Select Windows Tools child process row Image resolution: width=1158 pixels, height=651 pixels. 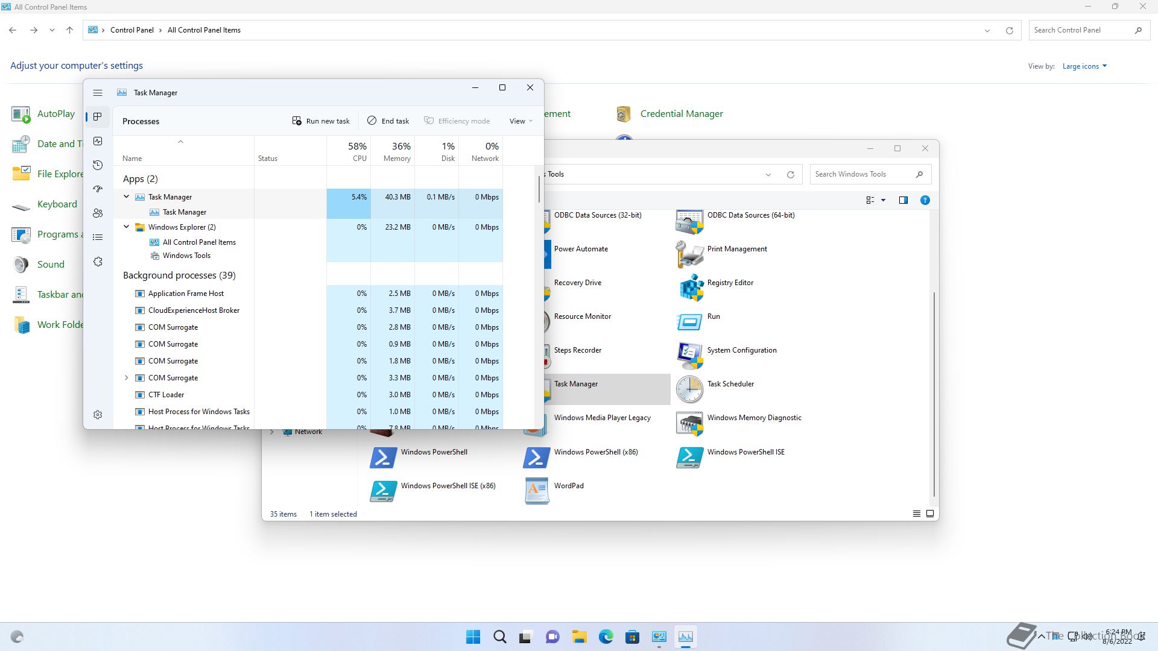click(186, 256)
